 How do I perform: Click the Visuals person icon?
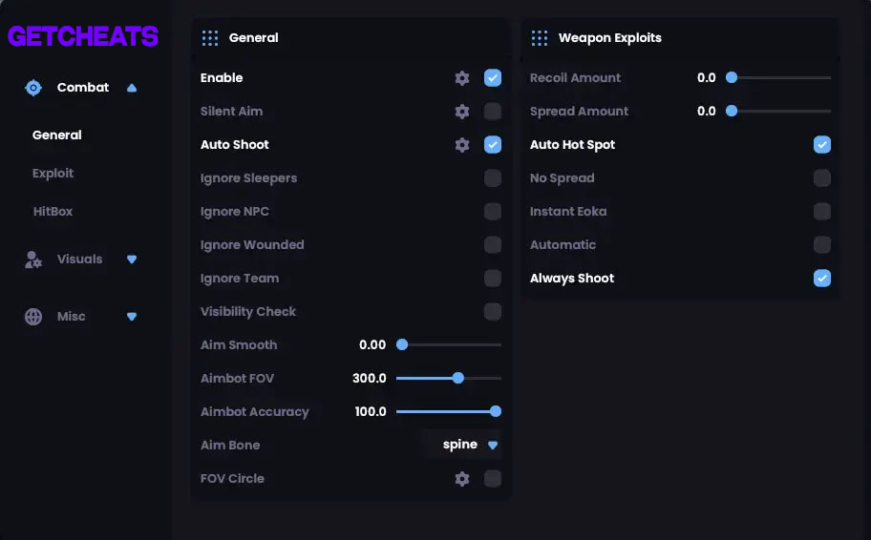(x=33, y=260)
